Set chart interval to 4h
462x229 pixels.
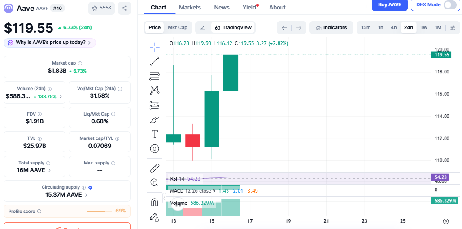[x=394, y=28]
